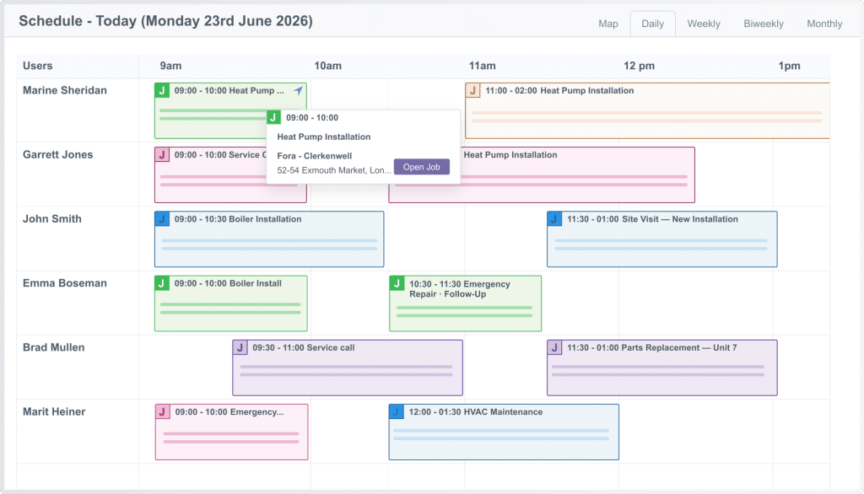Viewport: 864px width, 494px height.
Task: Click the 11am time column header
Action: coord(482,66)
